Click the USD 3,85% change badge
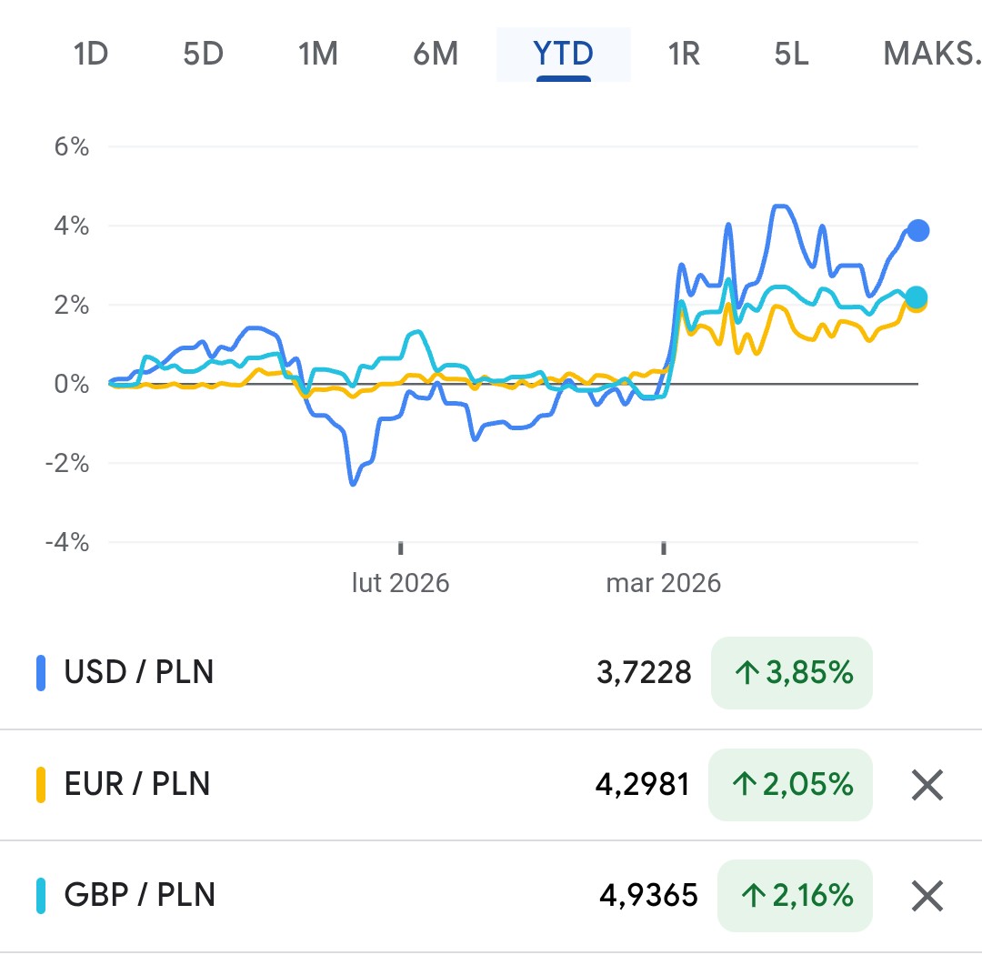This screenshot has height=955, width=982. click(x=791, y=673)
